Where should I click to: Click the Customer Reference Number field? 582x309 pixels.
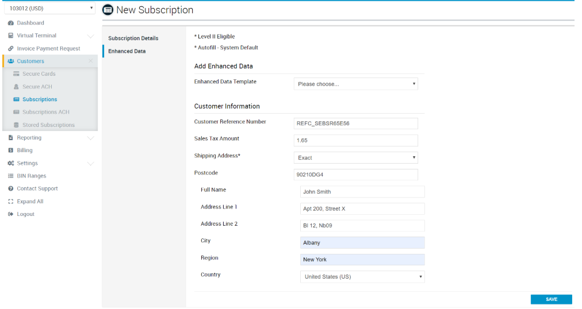(355, 123)
